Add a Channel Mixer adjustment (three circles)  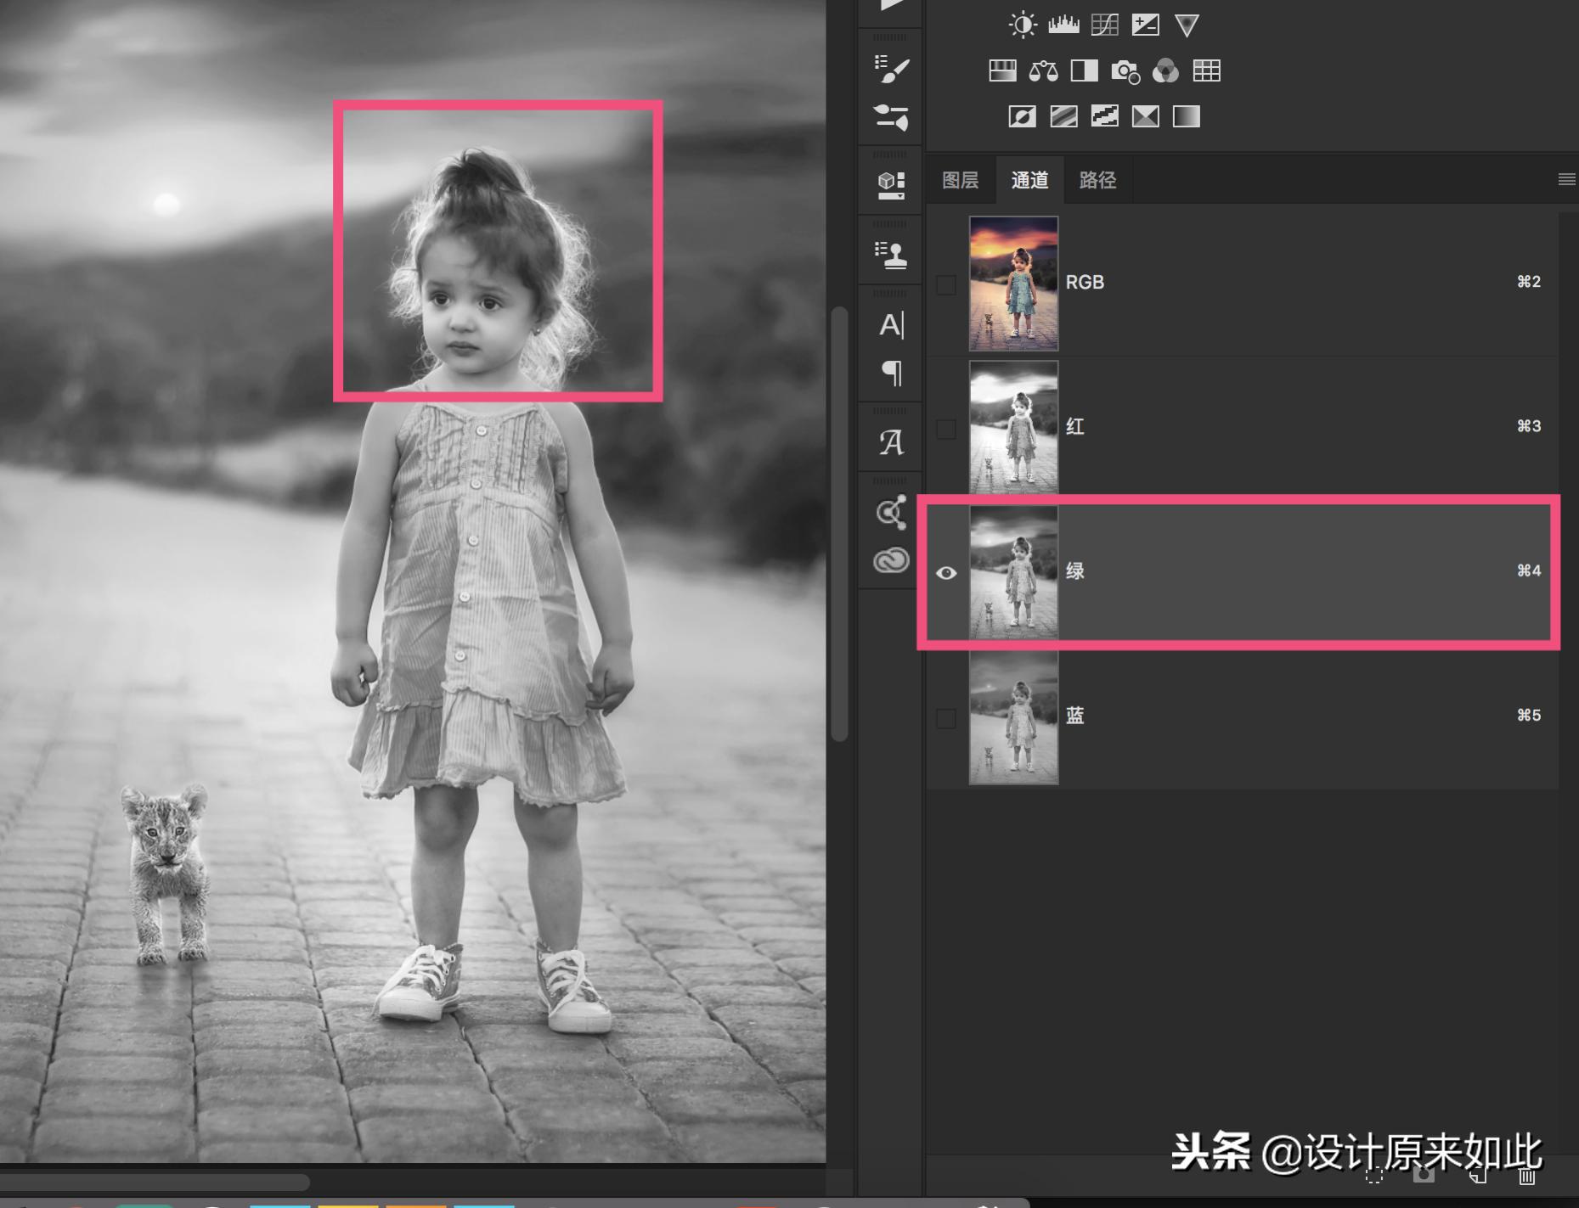[1165, 70]
